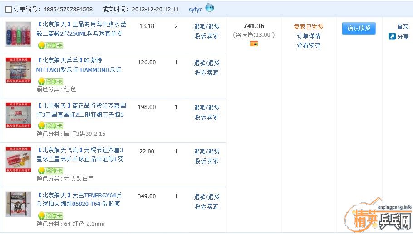
Task: Open 投诉卖家 for the 349.00 item
Action: tap(207, 206)
